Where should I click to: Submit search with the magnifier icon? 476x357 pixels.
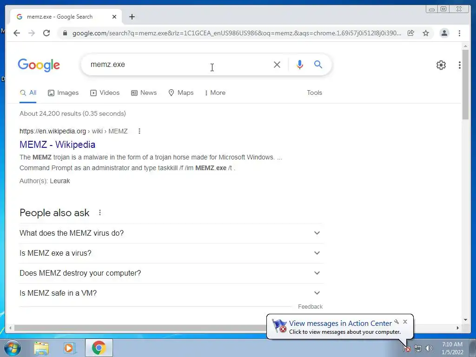318,64
